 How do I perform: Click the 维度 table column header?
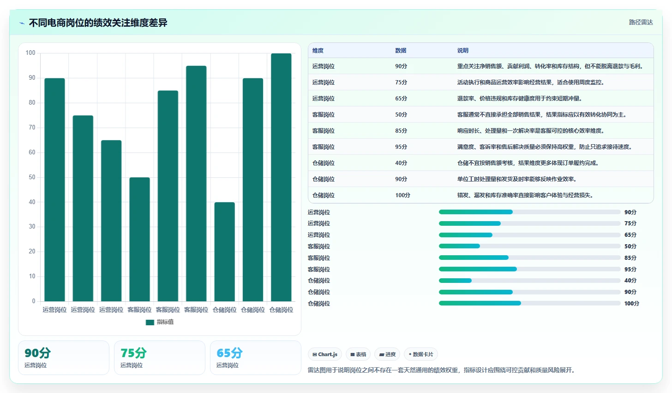[x=318, y=51]
